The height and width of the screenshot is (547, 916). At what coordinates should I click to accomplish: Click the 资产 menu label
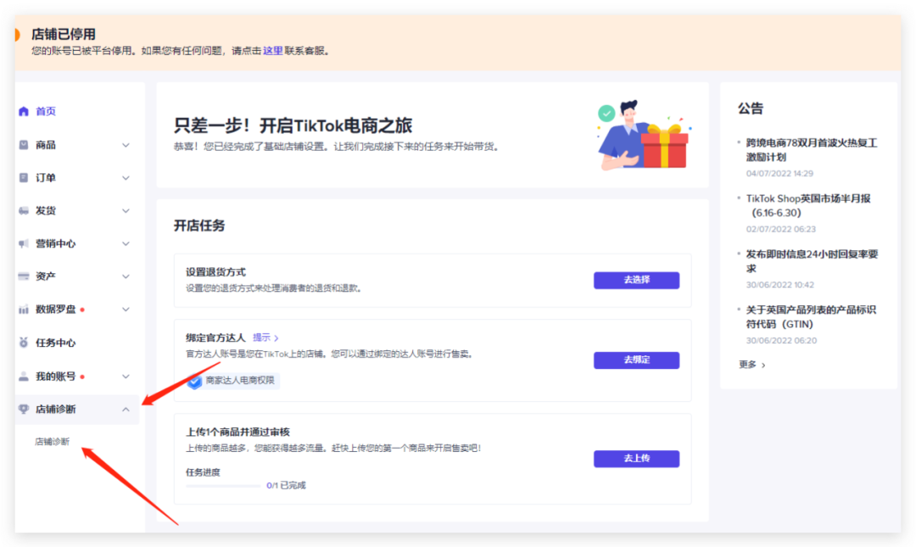pos(46,276)
